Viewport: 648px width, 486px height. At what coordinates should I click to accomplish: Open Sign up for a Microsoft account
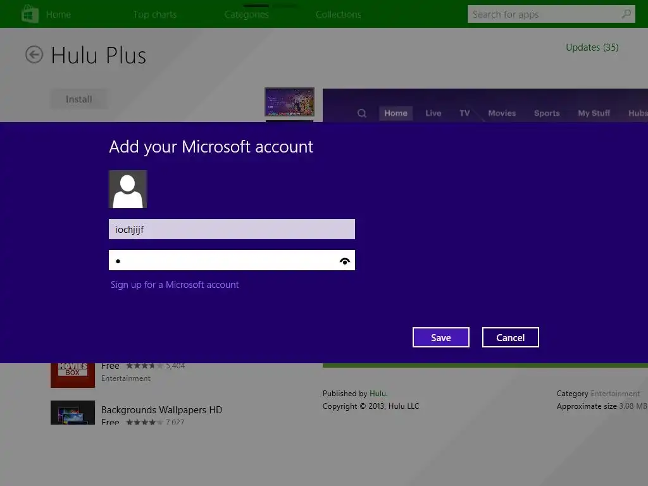[x=175, y=285]
